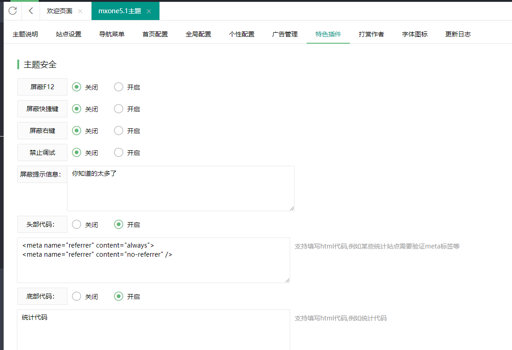
Task: Enable 禁止调试 with 开启 radio
Action: pos(118,152)
